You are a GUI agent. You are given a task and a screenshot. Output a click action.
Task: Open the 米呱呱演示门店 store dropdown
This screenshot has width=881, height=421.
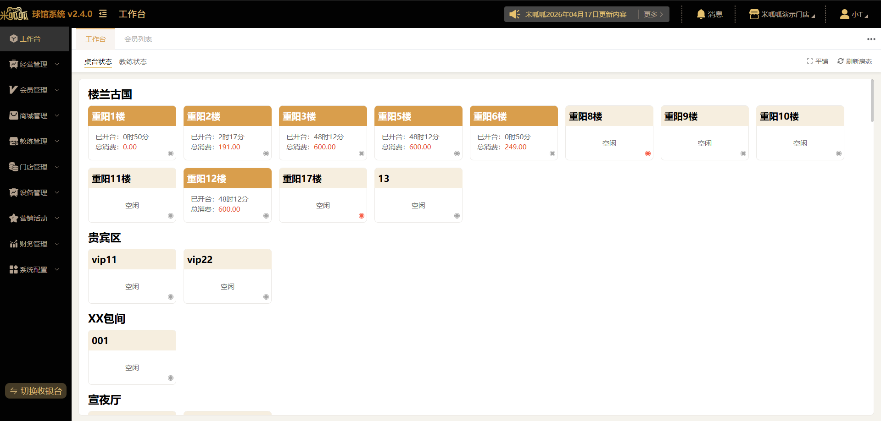tap(782, 14)
